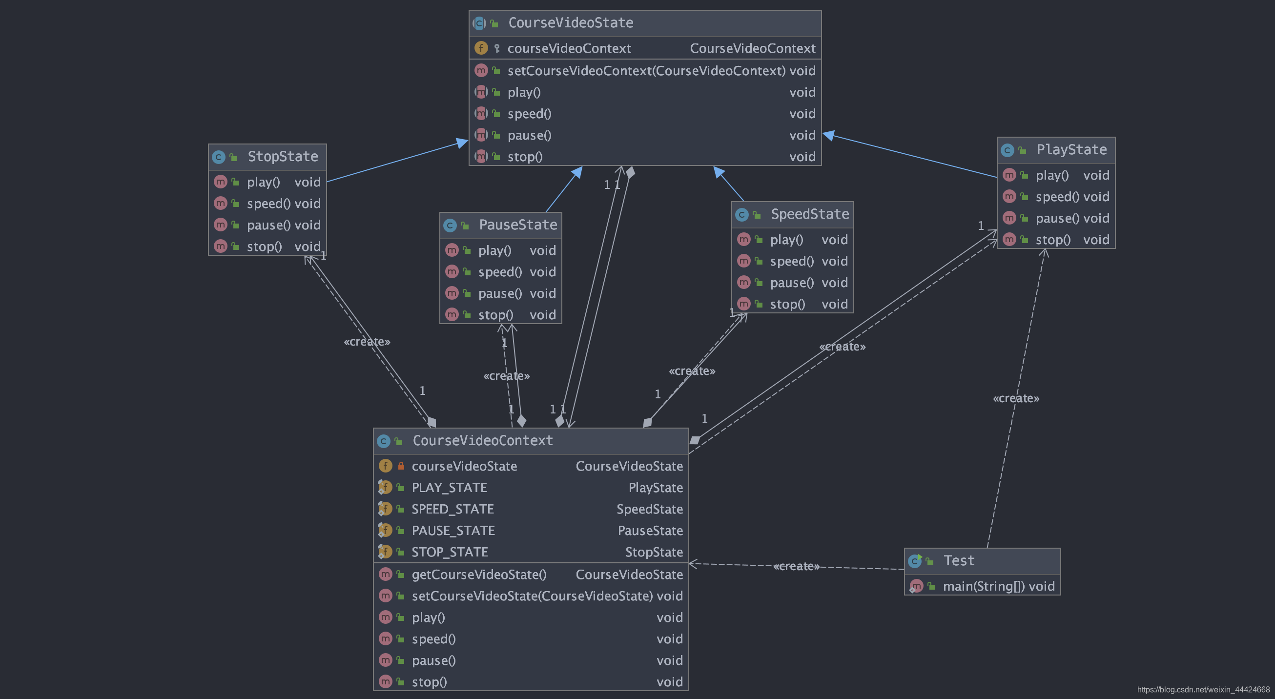Image resolution: width=1275 pixels, height=699 pixels.
Task: Click the setCourseVideoState(CourseVideoState) method row
Action: [531, 596]
